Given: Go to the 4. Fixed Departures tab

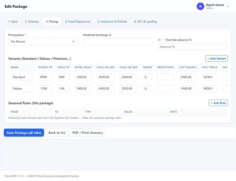Looking at the screenshot, I should 78,21.
